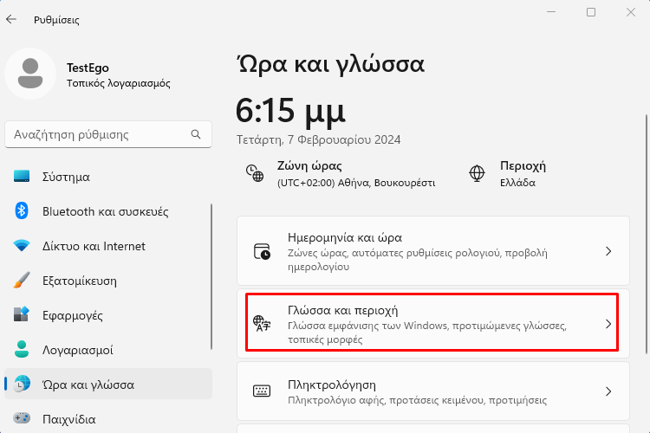Image resolution: width=650 pixels, height=433 pixels.
Task: Click the search magnifier icon
Action: coord(196,134)
